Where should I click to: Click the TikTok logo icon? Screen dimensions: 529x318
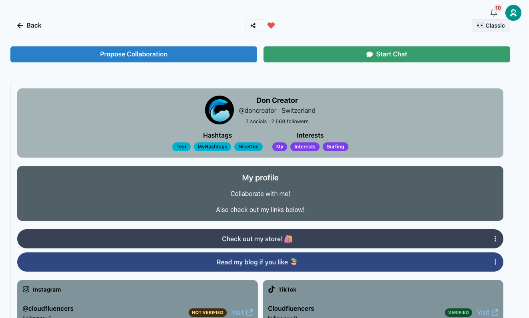click(272, 289)
